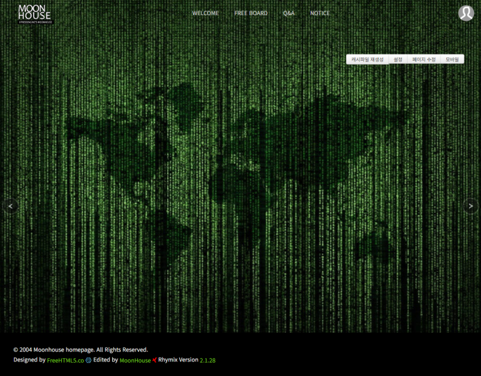Open the WELCOME menu item
Screen dimensions: 481x376
[206, 13]
